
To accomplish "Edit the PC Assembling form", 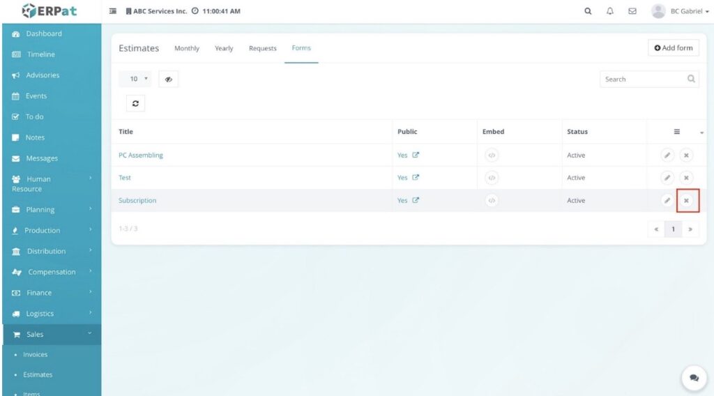I will click(x=667, y=155).
